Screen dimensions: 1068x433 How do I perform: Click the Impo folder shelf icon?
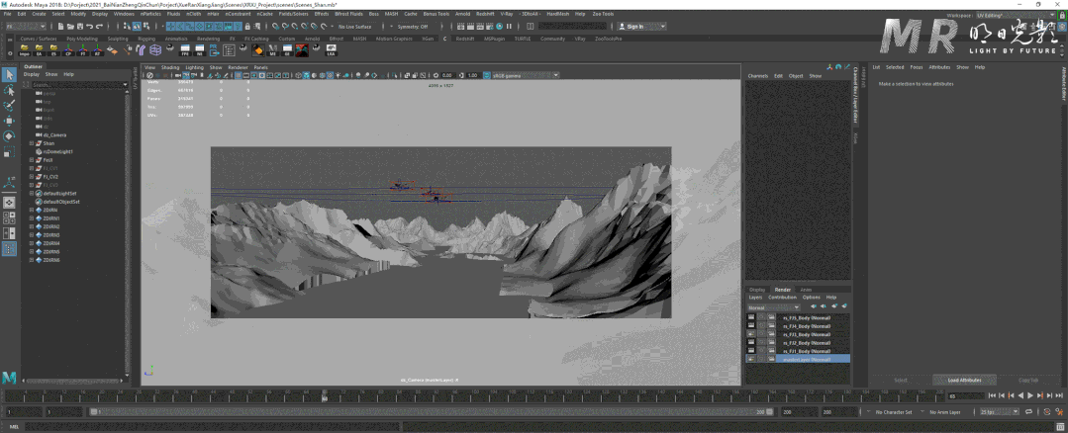(25, 49)
